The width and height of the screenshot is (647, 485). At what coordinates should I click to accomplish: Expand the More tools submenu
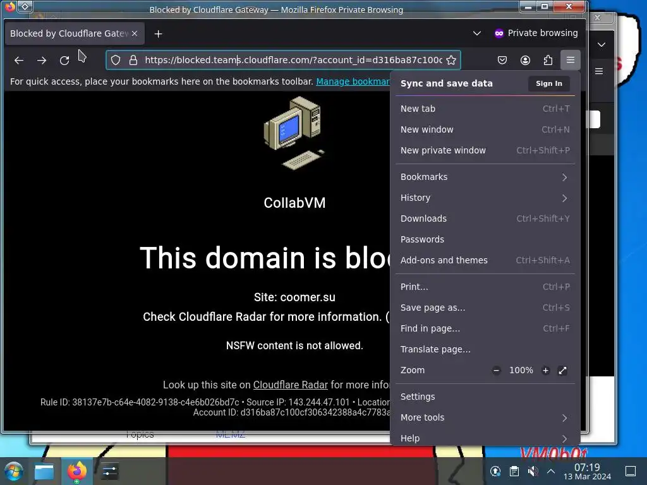point(485,418)
